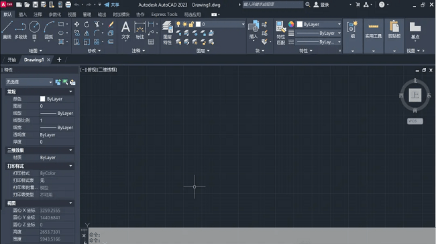Viewport: 436px width, 244px height.
Task: Click the Erase tool
Action: [x=111, y=24]
